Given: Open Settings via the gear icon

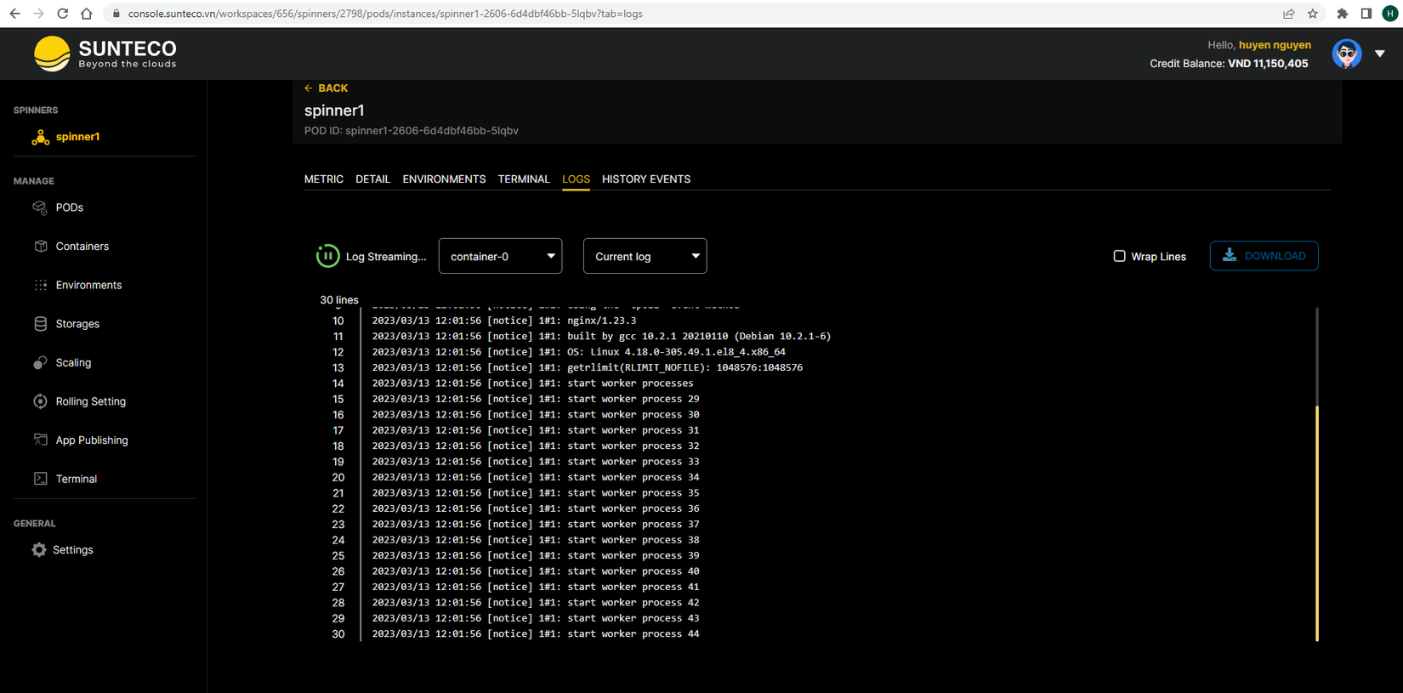Looking at the screenshot, I should click(39, 550).
